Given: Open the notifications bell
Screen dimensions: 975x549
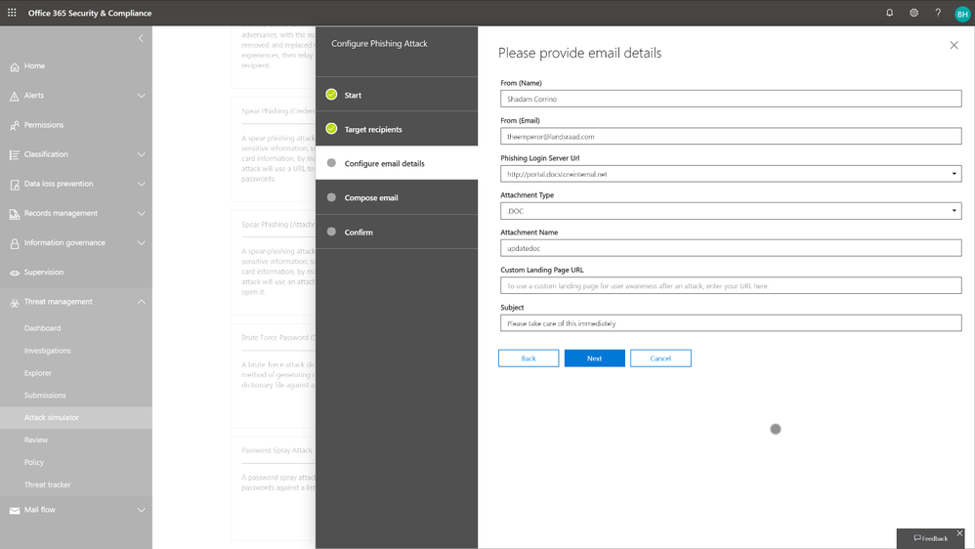Looking at the screenshot, I should pyautogui.click(x=889, y=13).
